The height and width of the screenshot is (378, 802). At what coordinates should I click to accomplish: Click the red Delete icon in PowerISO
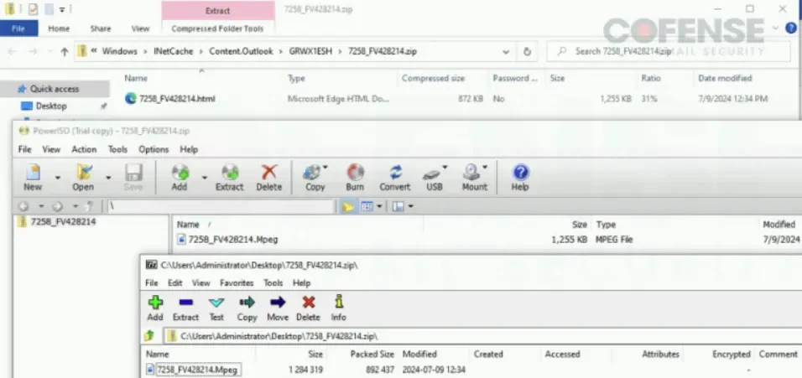(x=268, y=173)
